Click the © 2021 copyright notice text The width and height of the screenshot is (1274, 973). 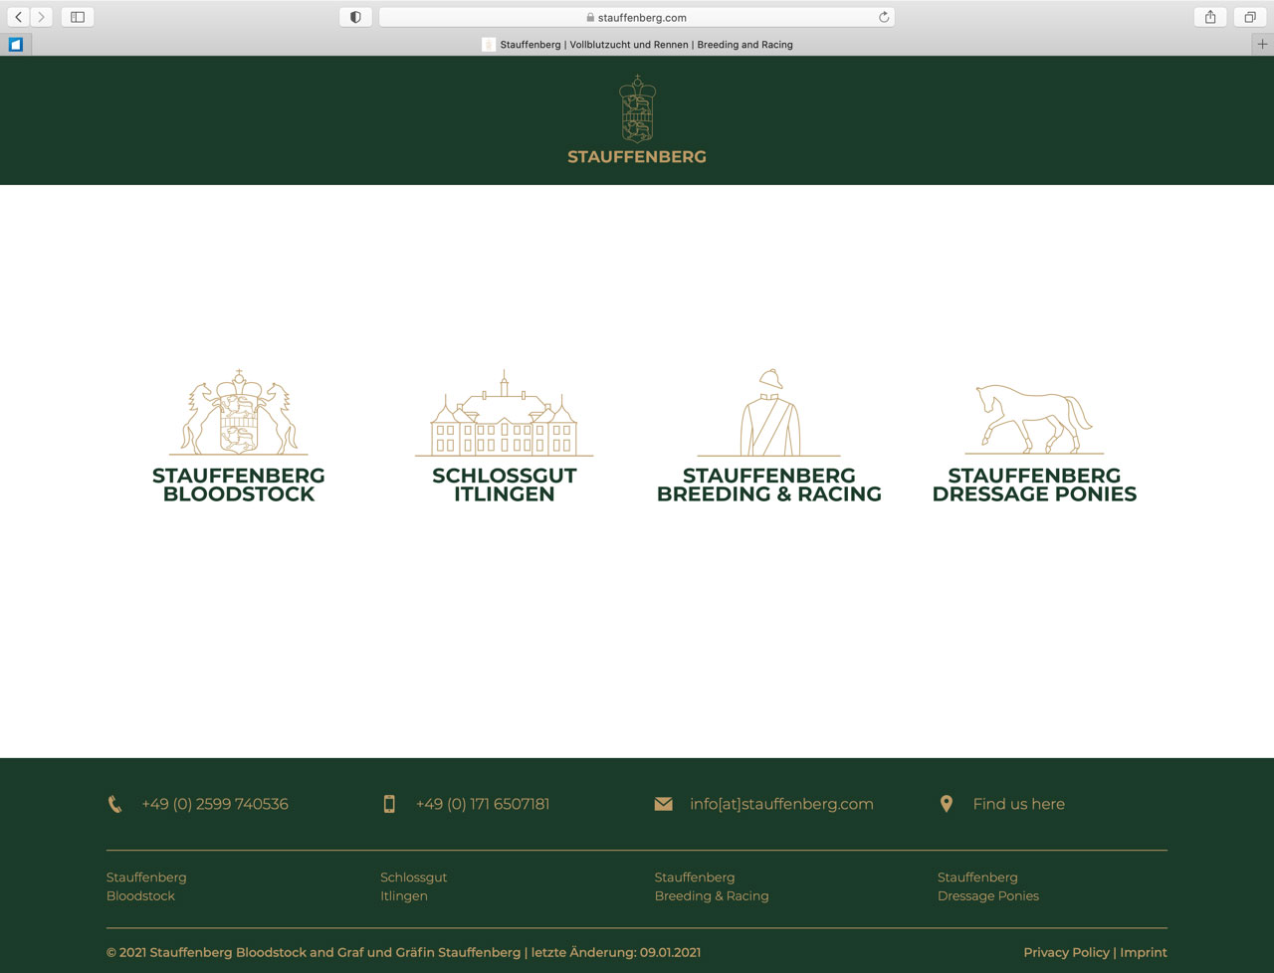[403, 952]
